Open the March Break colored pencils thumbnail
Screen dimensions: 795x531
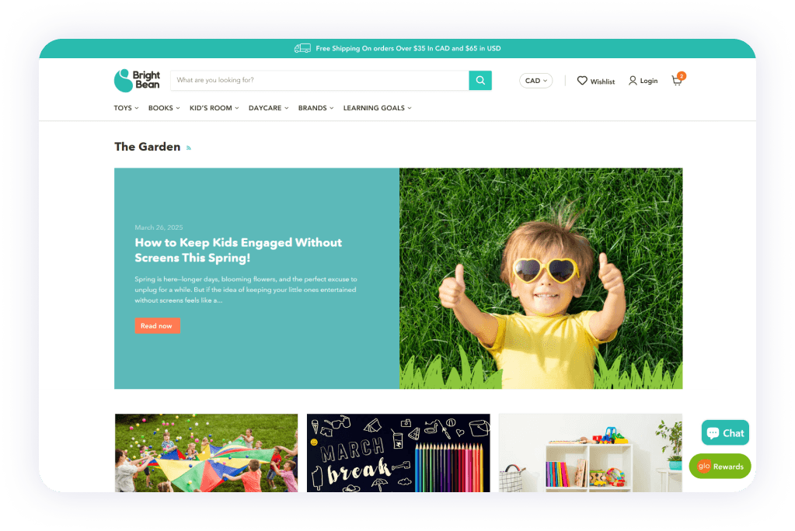398,453
